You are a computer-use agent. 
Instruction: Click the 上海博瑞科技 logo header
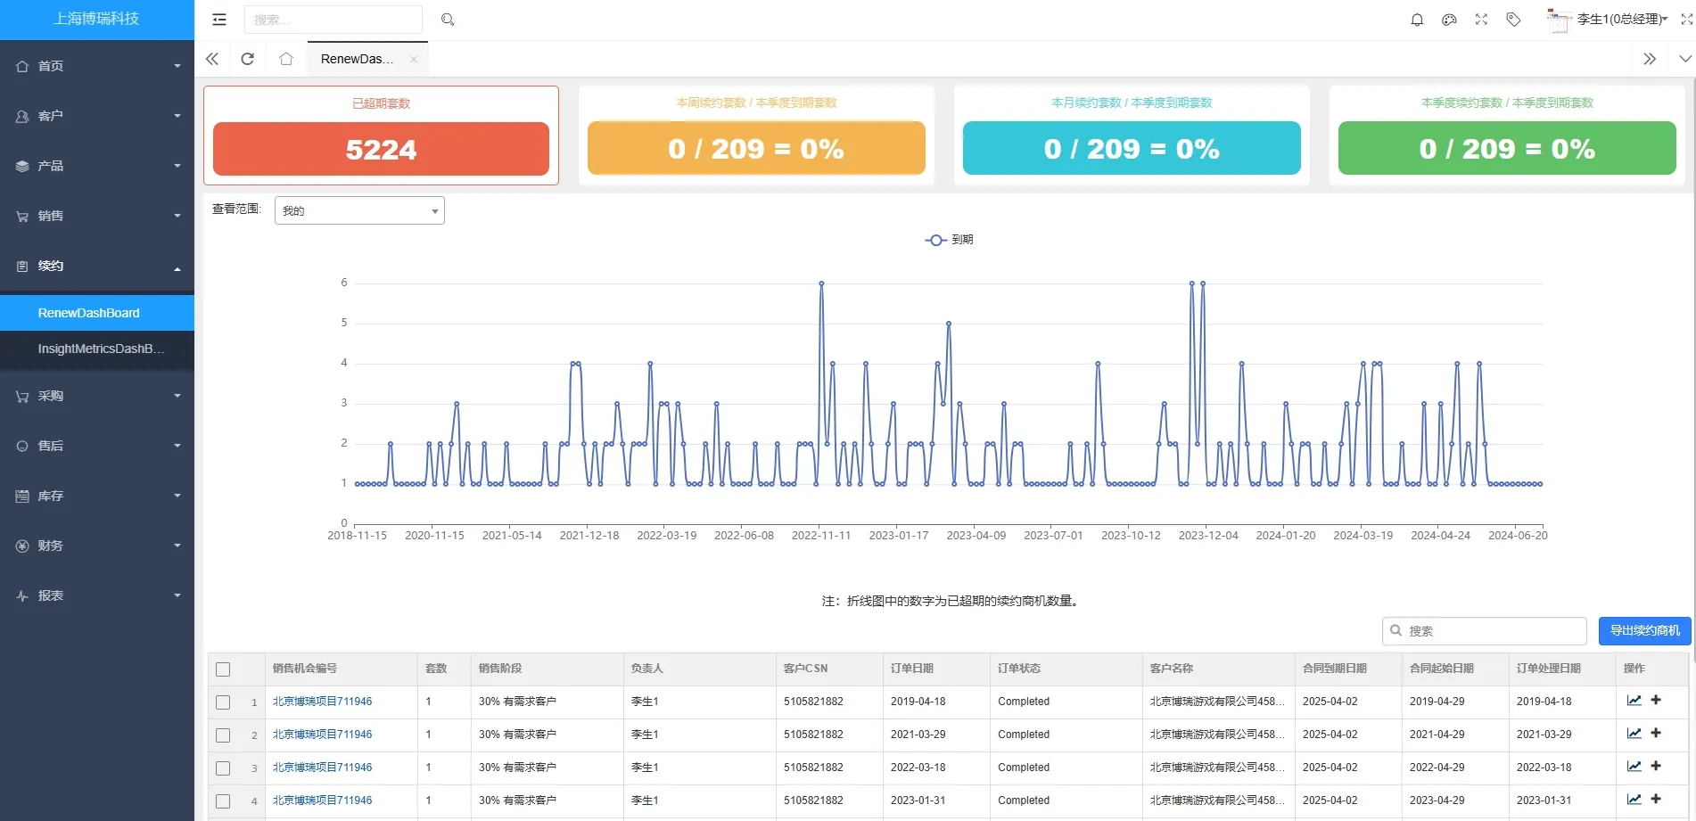tap(96, 19)
